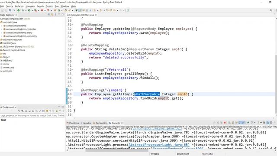The width and height of the screenshot is (277, 156).
Task: Click the console horizontal scrollbar thumb
Action: coord(116,150)
